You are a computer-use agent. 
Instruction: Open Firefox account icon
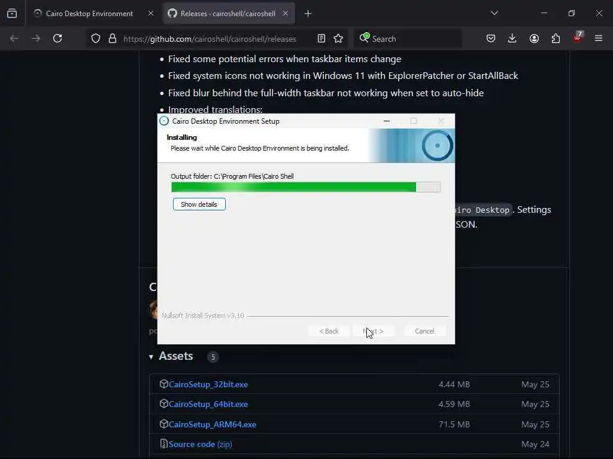pyautogui.click(x=534, y=39)
